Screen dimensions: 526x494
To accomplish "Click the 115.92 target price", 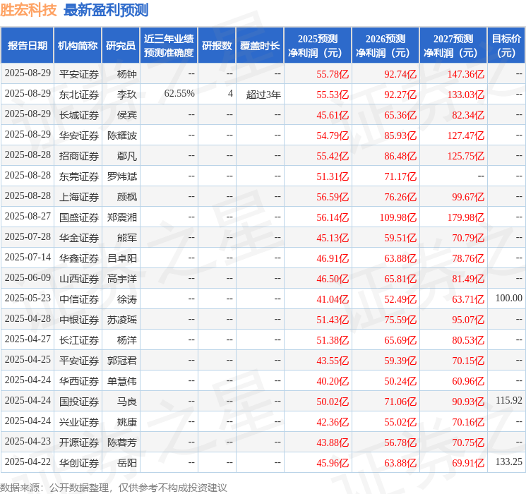I will point(509,400).
